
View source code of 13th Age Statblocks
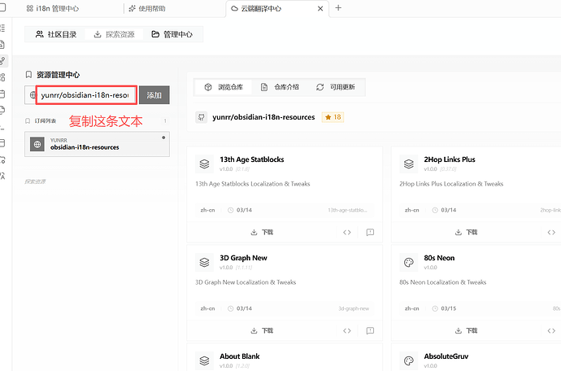point(347,233)
